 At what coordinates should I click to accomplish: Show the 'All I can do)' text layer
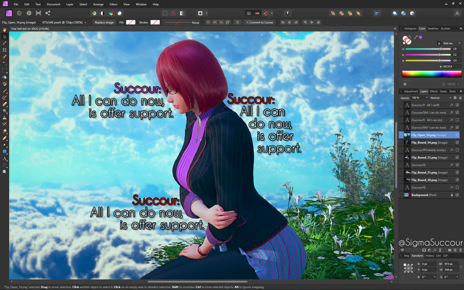[457, 120]
